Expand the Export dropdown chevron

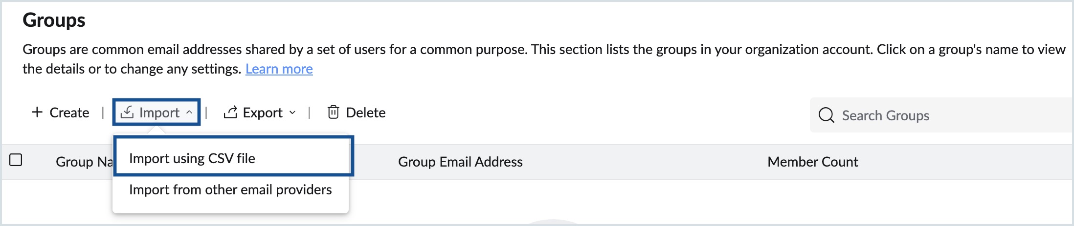point(292,113)
